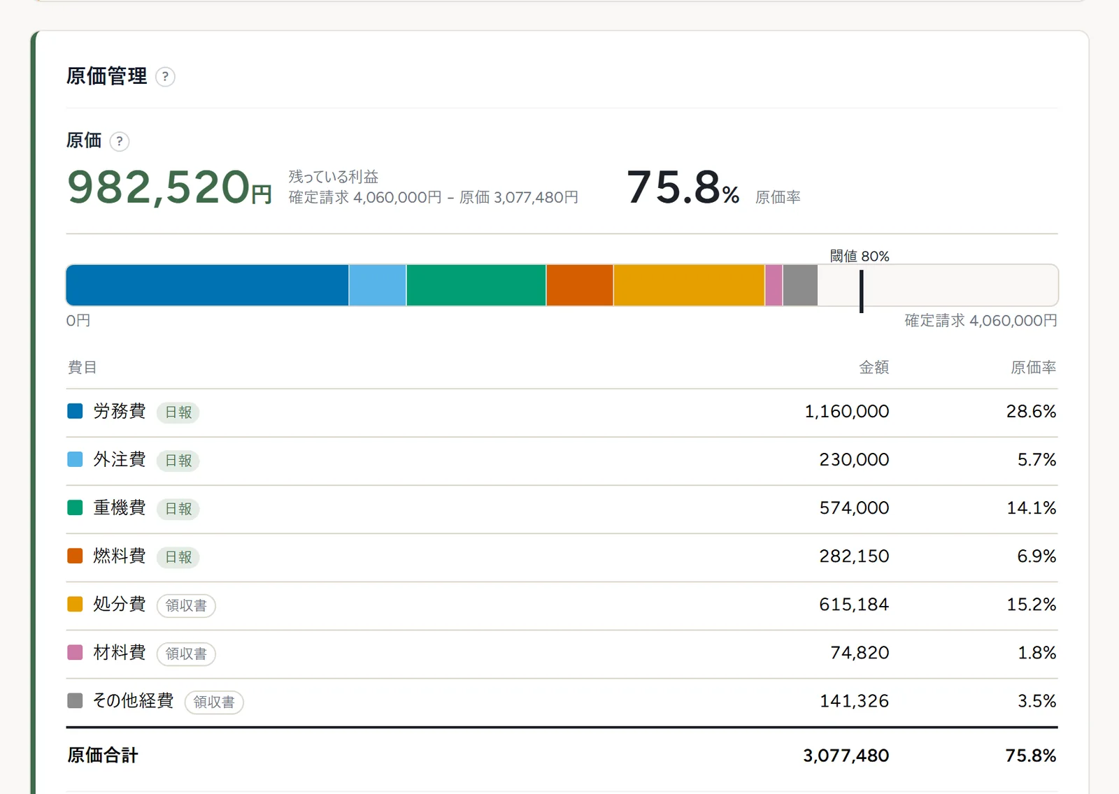
Task: Click the 原価率 column header
Action: 1033,367
